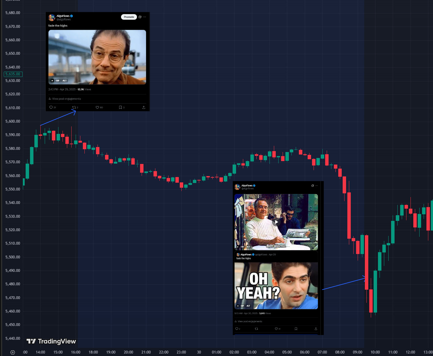433x356 pixels.
Task: Click 5,600.00 on the price axis
Action: pos(13,121)
